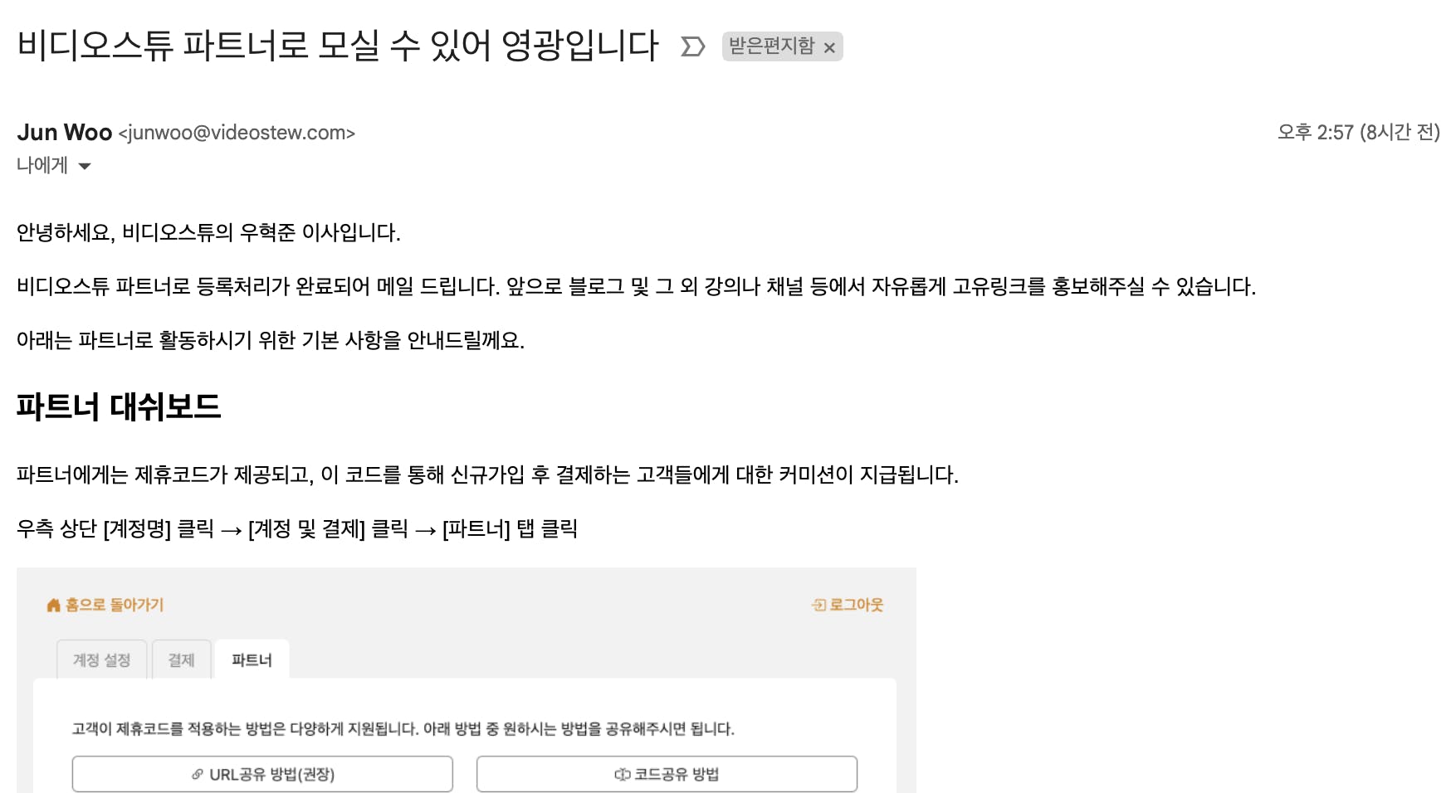Click the chain-link icon in URL공유 button

click(198, 774)
